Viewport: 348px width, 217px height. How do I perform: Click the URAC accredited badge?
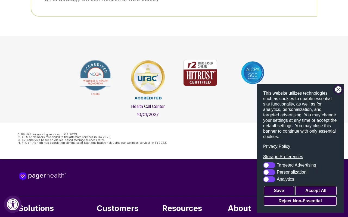tap(148, 80)
